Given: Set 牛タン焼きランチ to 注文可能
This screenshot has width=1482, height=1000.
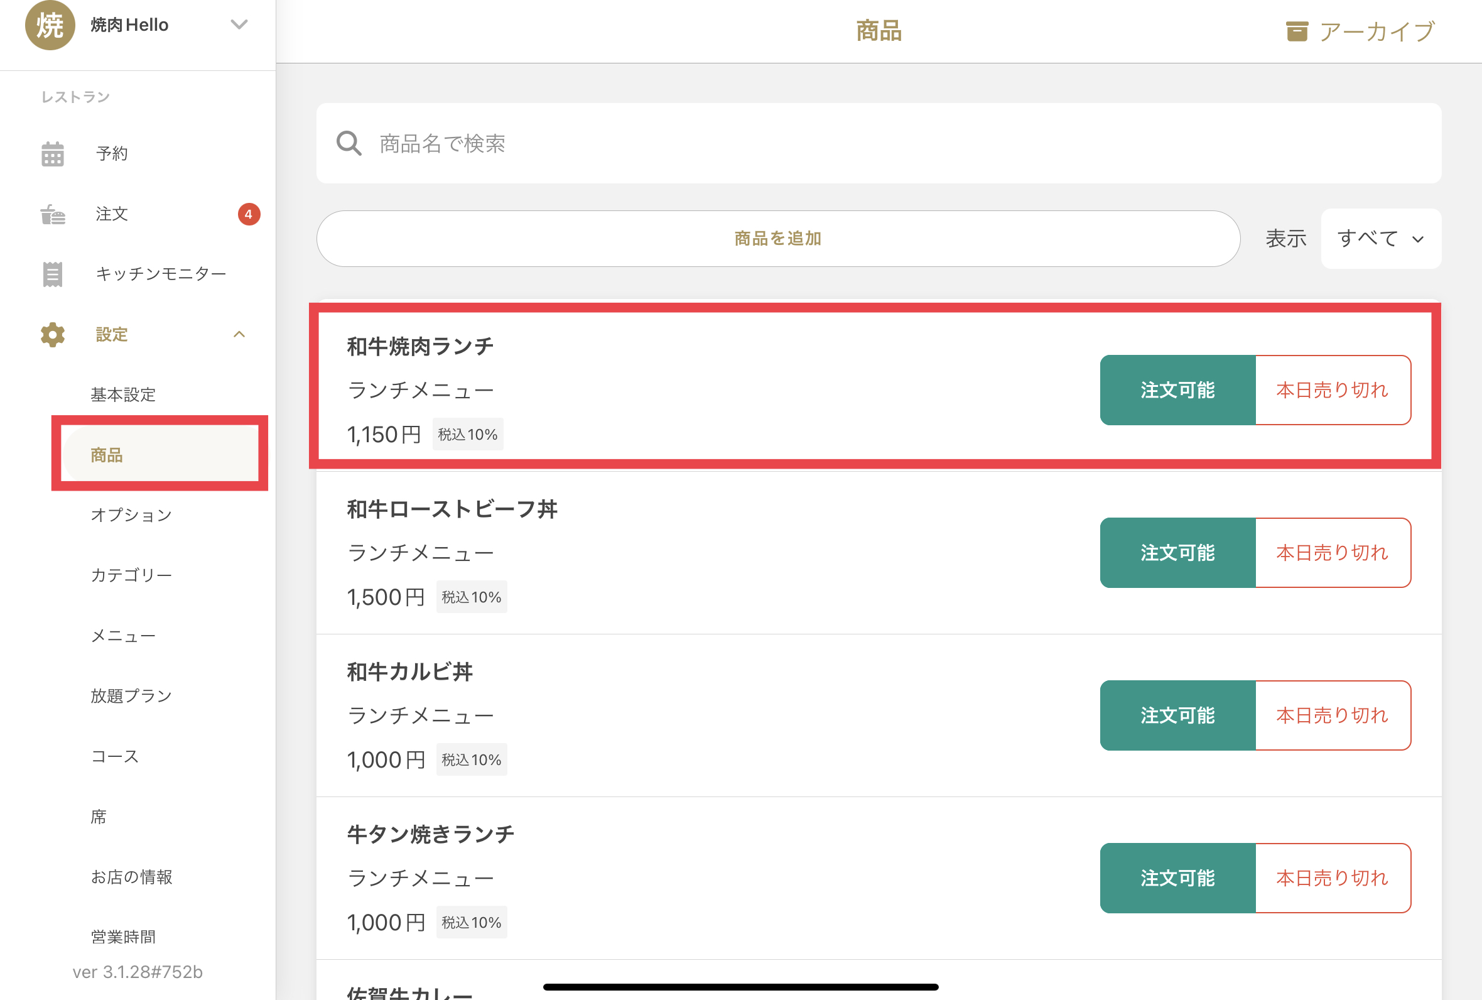Looking at the screenshot, I should 1177,878.
